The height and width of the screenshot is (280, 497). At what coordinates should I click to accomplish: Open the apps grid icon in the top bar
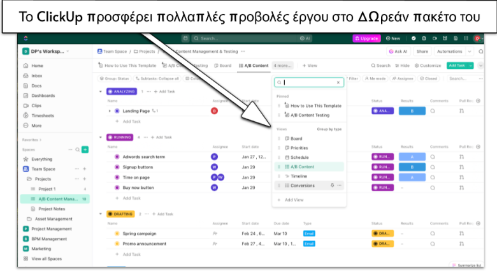pyautogui.click(x=466, y=38)
